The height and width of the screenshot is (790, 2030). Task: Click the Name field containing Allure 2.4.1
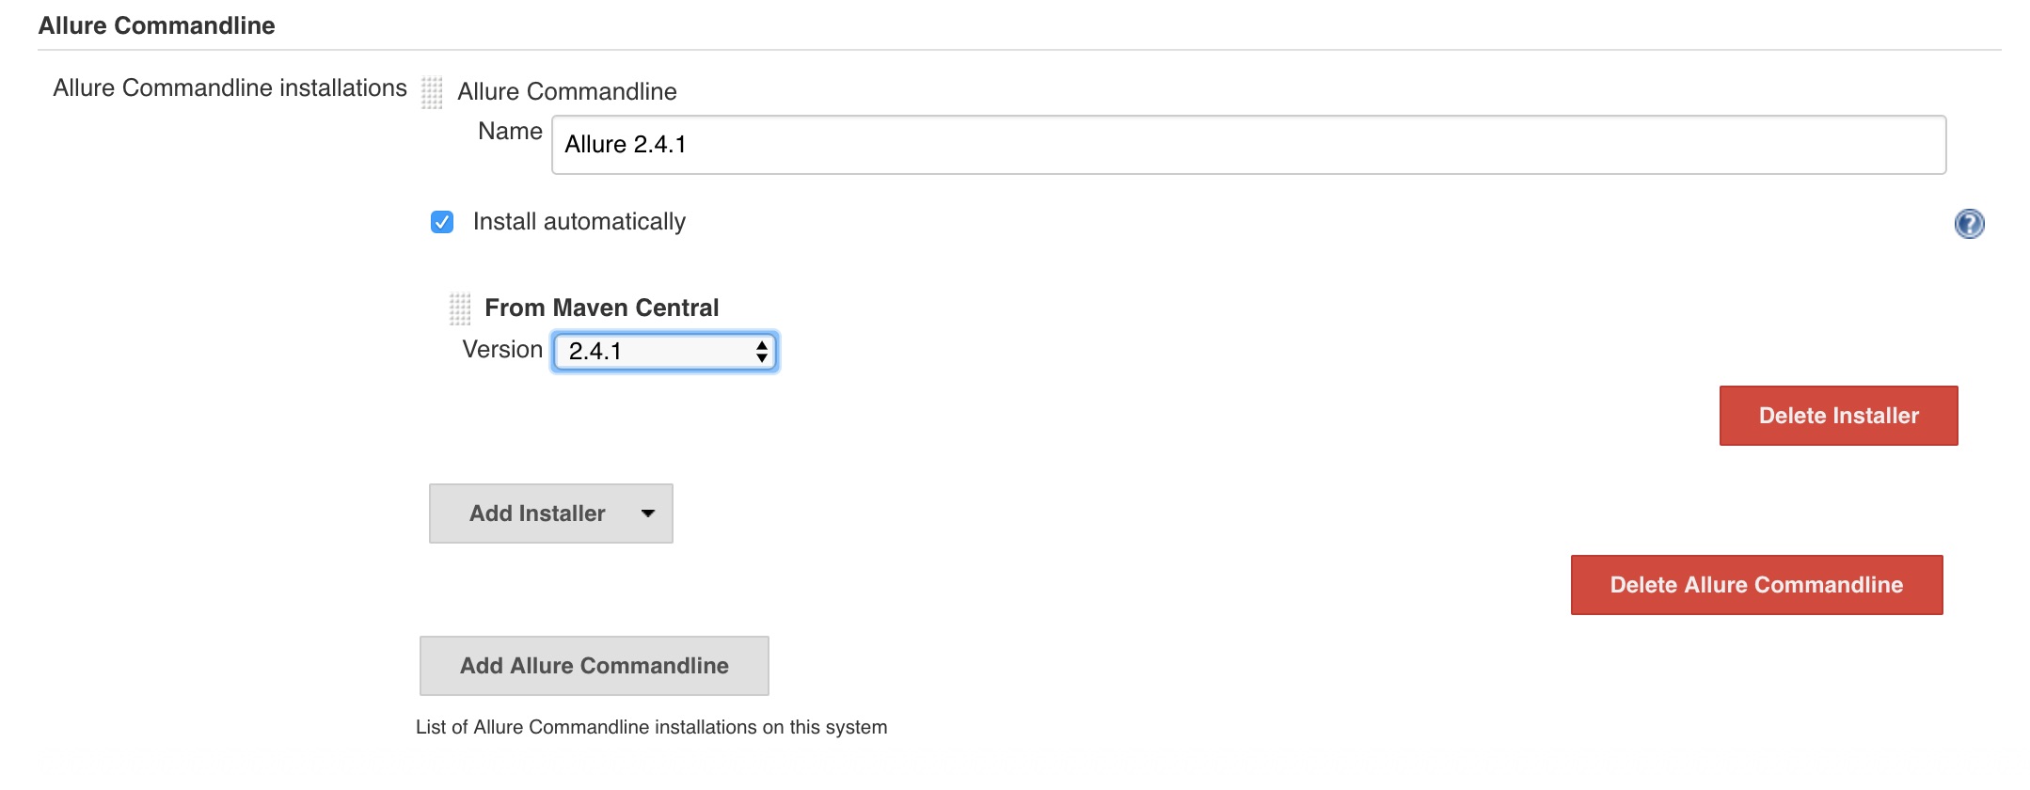(1248, 145)
